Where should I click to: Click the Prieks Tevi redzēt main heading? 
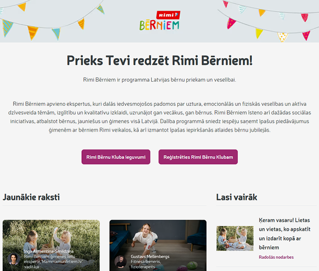[159, 60]
